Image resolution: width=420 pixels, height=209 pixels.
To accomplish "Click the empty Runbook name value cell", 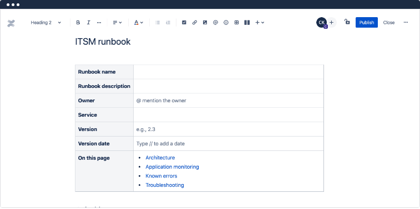I will click(229, 72).
